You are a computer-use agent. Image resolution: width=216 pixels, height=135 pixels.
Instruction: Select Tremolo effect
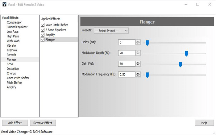click(12, 50)
